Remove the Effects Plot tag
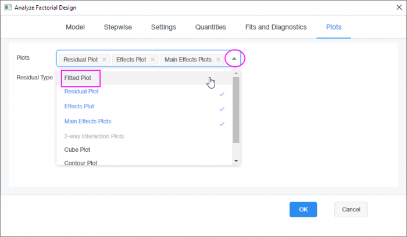 (152, 59)
